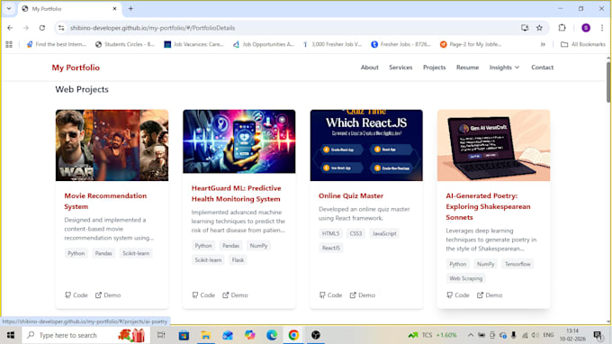Bookmark this page with the star icon
The image size is (612, 344).
pos(539,28)
